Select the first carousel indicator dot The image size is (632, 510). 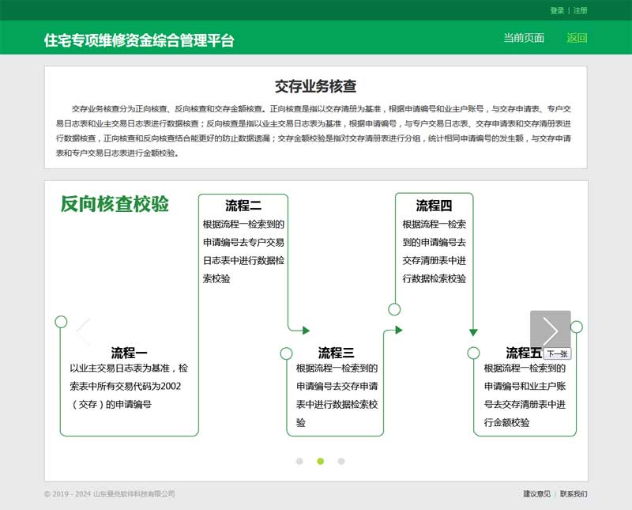[x=299, y=461]
